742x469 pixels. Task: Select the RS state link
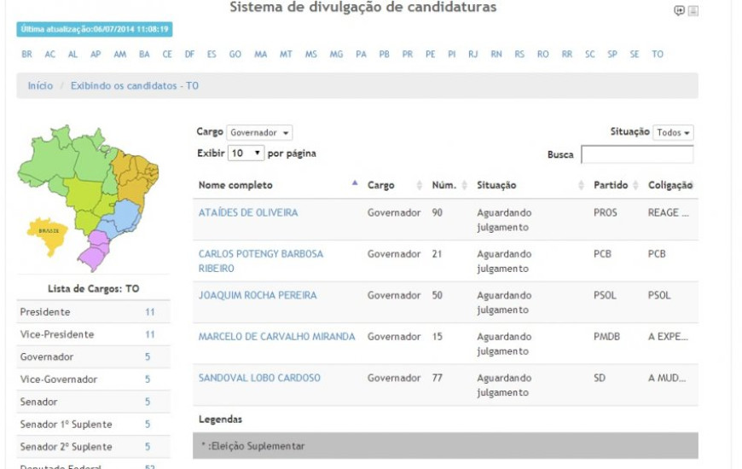tap(519, 54)
